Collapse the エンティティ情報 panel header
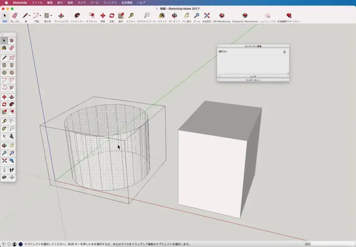Image resolution: width=356 pixels, height=247 pixels. (x=253, y=46)
